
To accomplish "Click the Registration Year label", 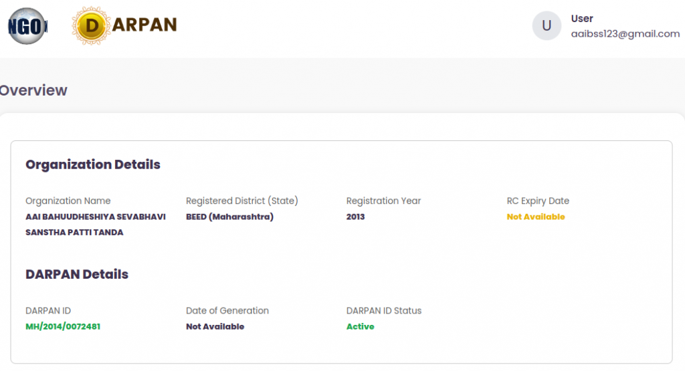I will tap(384, 201).
